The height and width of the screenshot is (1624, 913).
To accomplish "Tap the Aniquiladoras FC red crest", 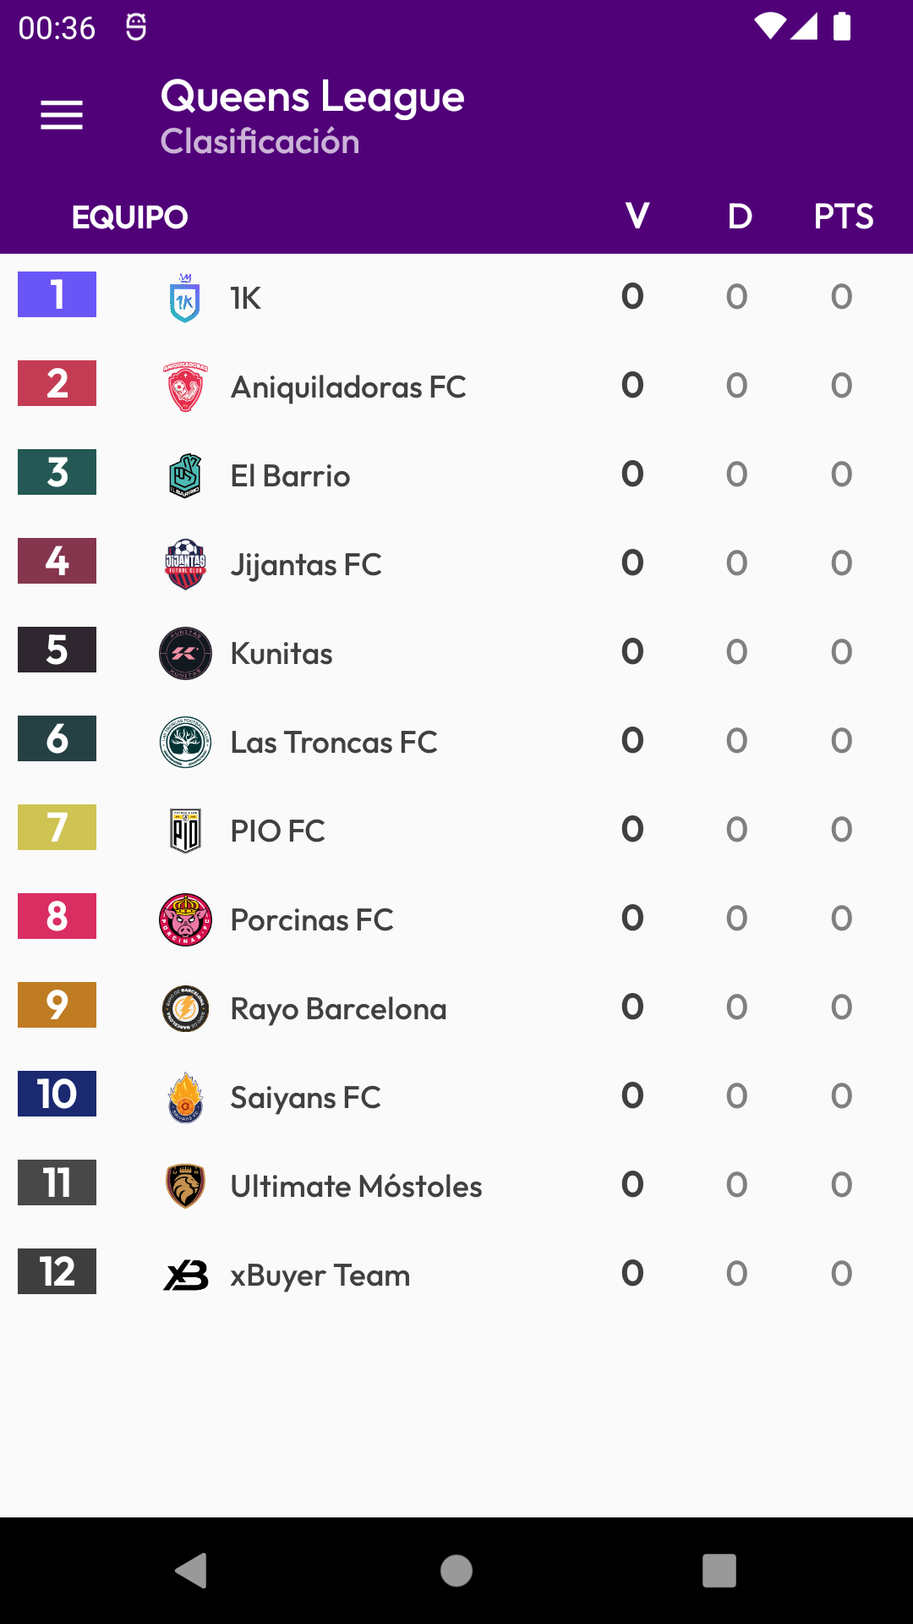I will [x=185, y=387].
